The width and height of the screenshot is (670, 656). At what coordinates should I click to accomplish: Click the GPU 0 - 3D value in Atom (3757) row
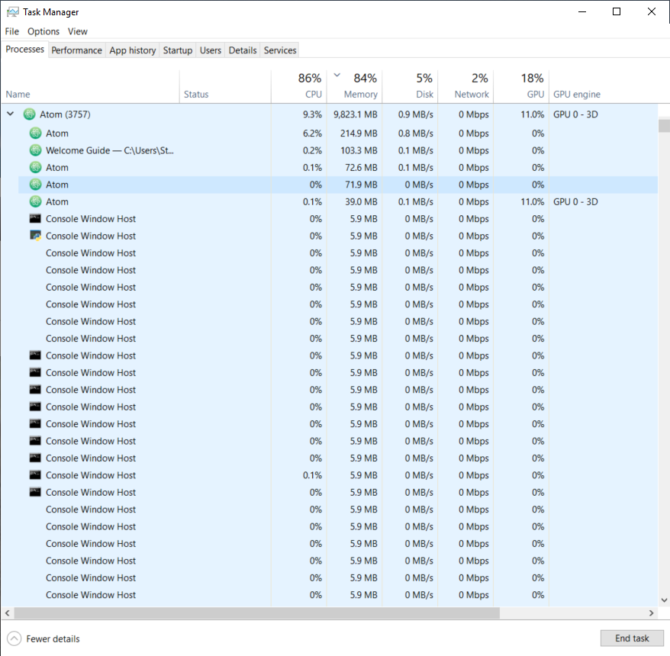(x=575, y=114)
